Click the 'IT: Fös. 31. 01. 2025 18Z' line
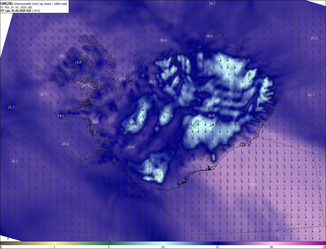This screenshot has width=326, height=249. [16, 7]
